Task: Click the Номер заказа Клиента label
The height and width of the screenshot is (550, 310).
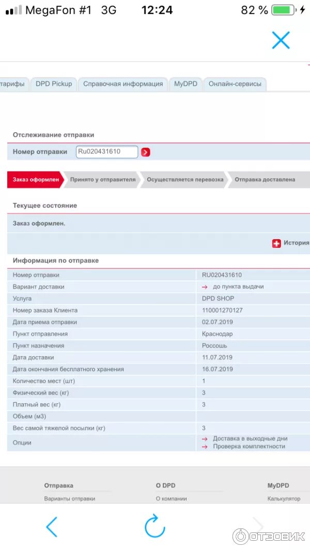Action: 45,310
